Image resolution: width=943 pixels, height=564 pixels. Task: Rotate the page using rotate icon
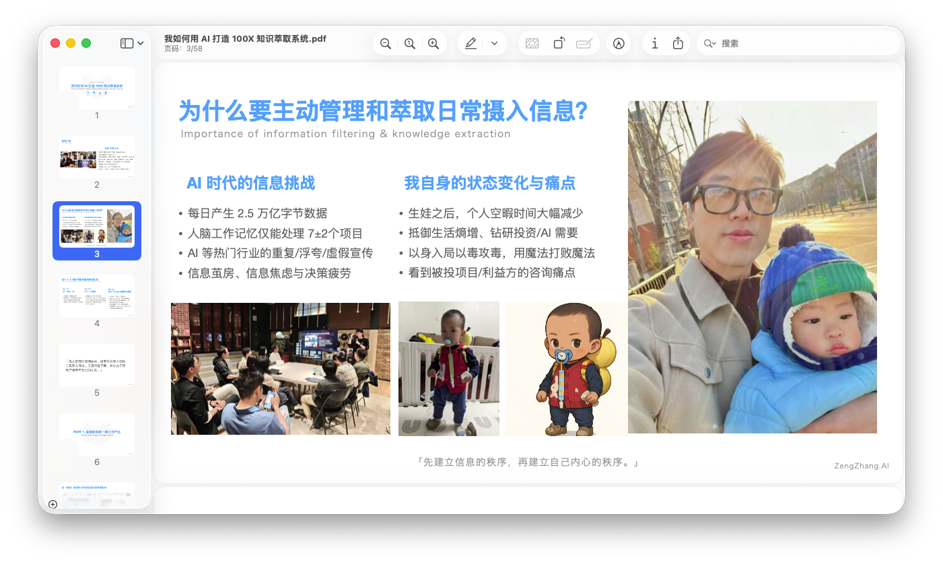click(559, 44)
